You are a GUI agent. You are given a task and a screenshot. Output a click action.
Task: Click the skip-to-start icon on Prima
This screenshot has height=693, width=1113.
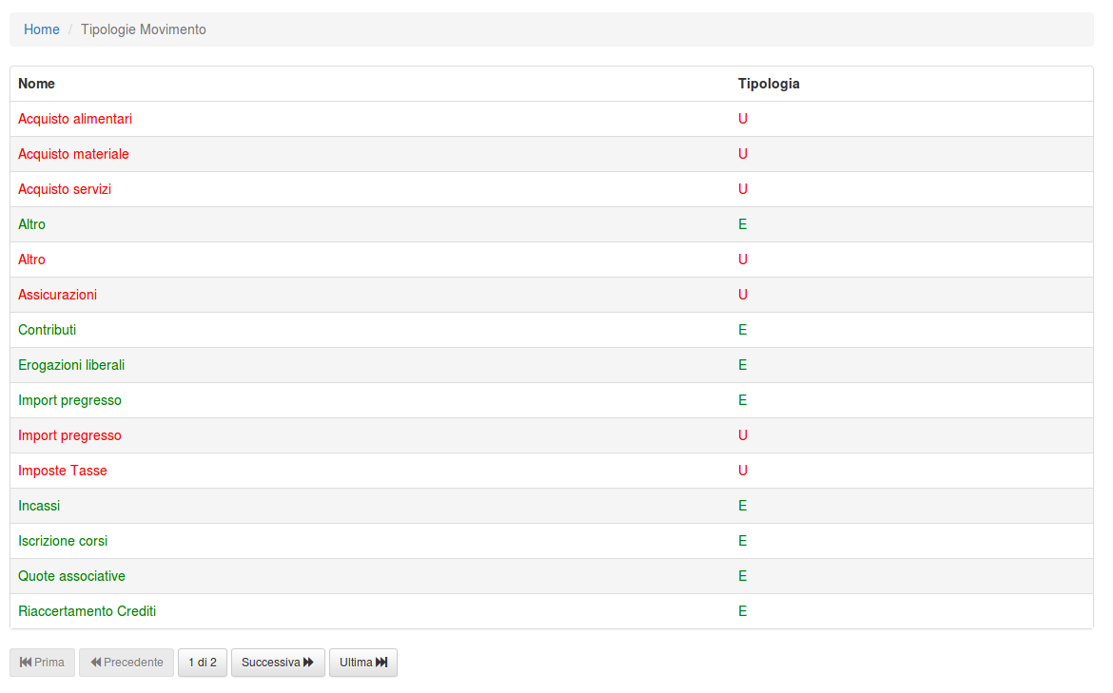tap(26, 663)
